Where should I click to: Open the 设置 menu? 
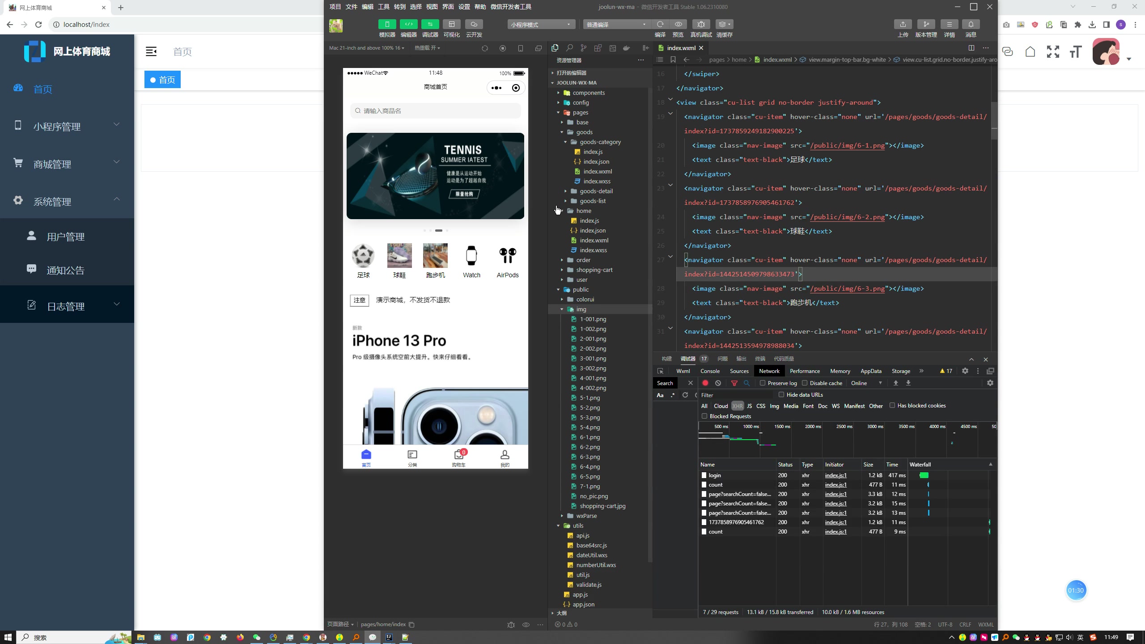(x=464, y=7)
